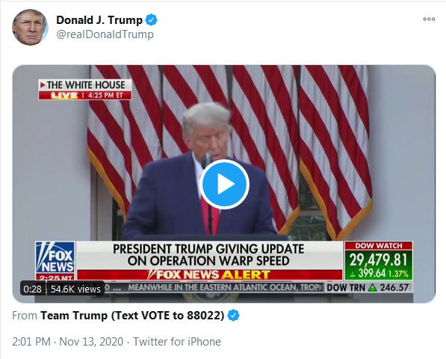Click the DOW TRN ticker at bottom right
Screen dimensions: 446x359
point(368,287)
